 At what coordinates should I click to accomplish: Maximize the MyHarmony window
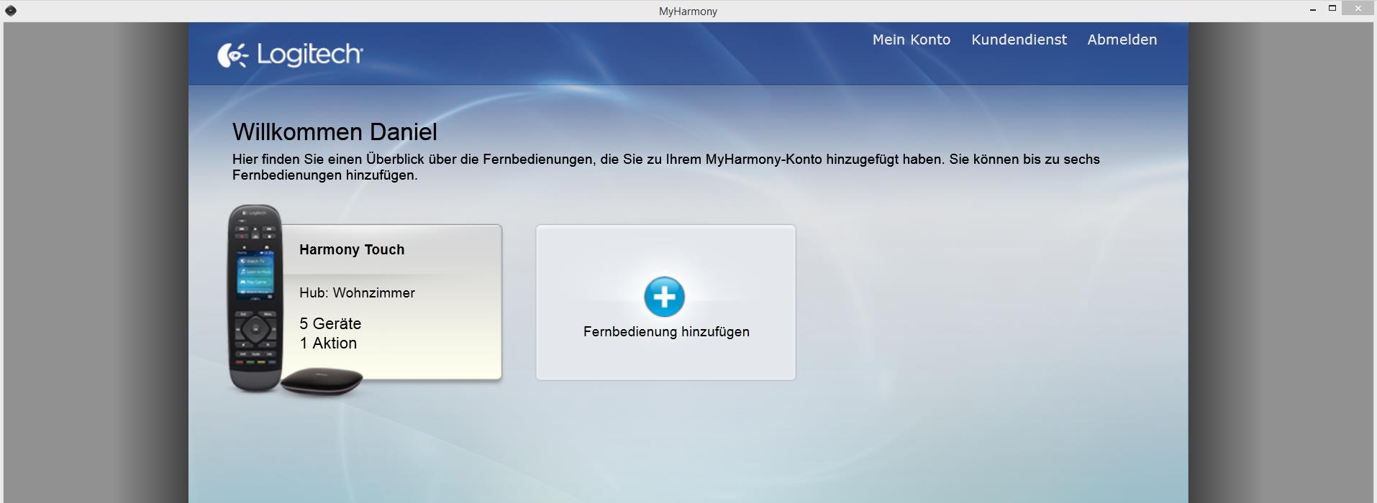1332,9
